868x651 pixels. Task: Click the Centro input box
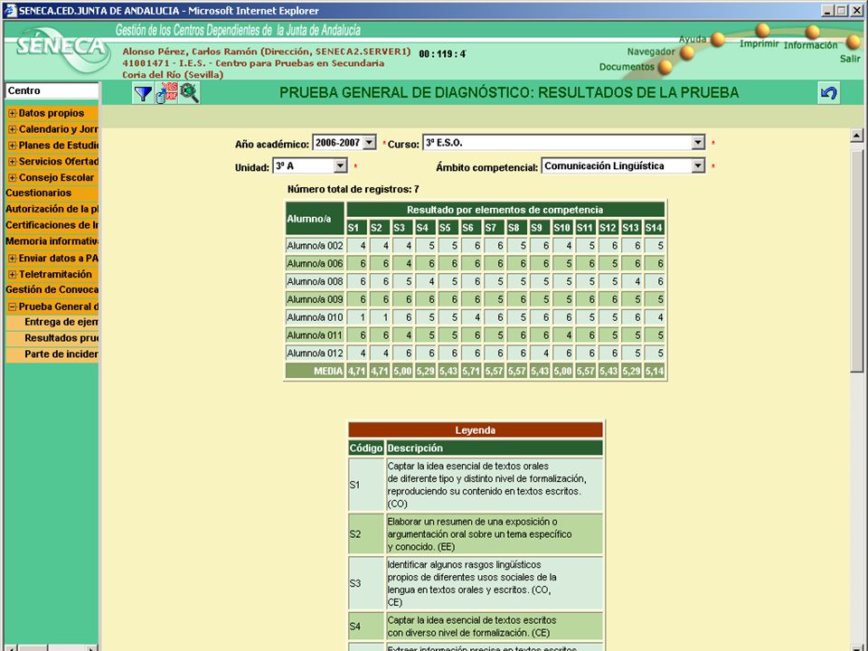[52, 90]
